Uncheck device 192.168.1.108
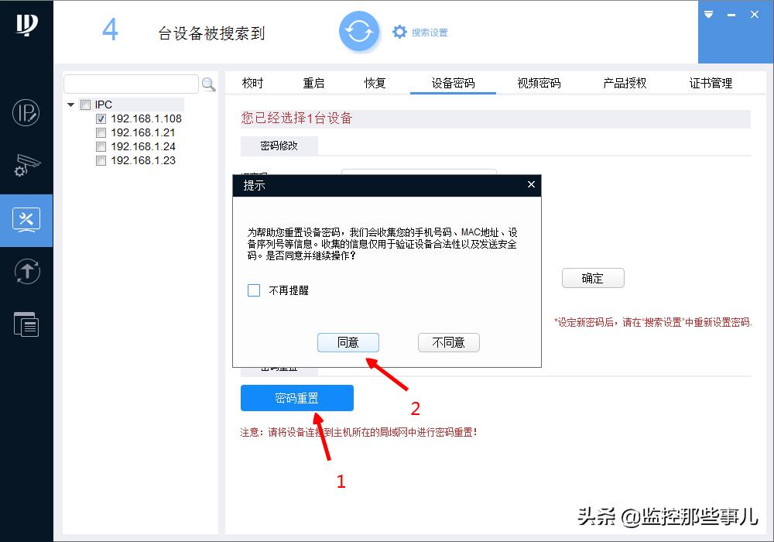 101,118
